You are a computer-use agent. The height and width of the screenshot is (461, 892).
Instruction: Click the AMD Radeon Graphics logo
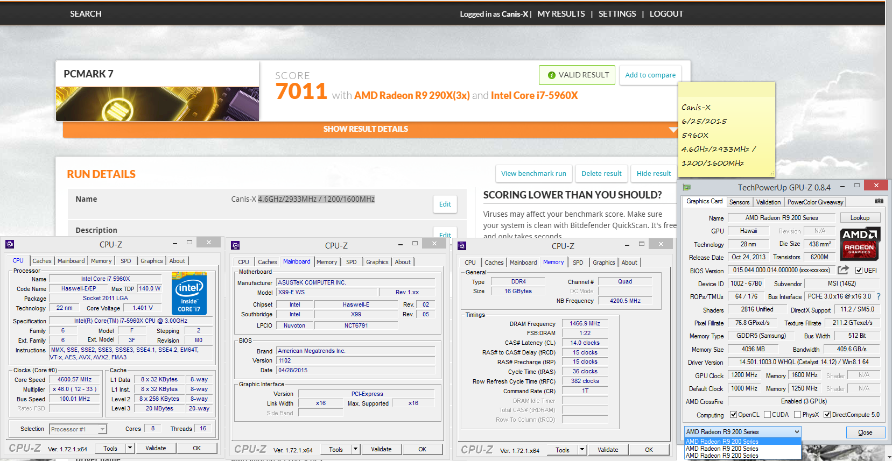pyautogui.click(x=860, y=244)
